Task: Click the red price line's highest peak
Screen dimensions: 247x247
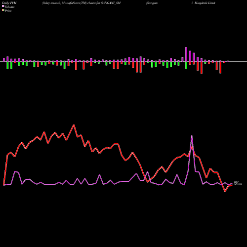Action: (x=74, y=125)
